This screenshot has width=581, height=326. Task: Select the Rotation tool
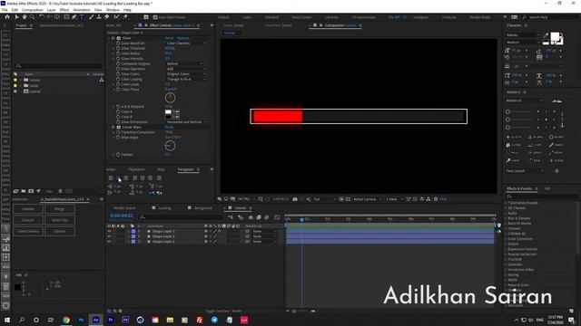[x=42, y=17]
